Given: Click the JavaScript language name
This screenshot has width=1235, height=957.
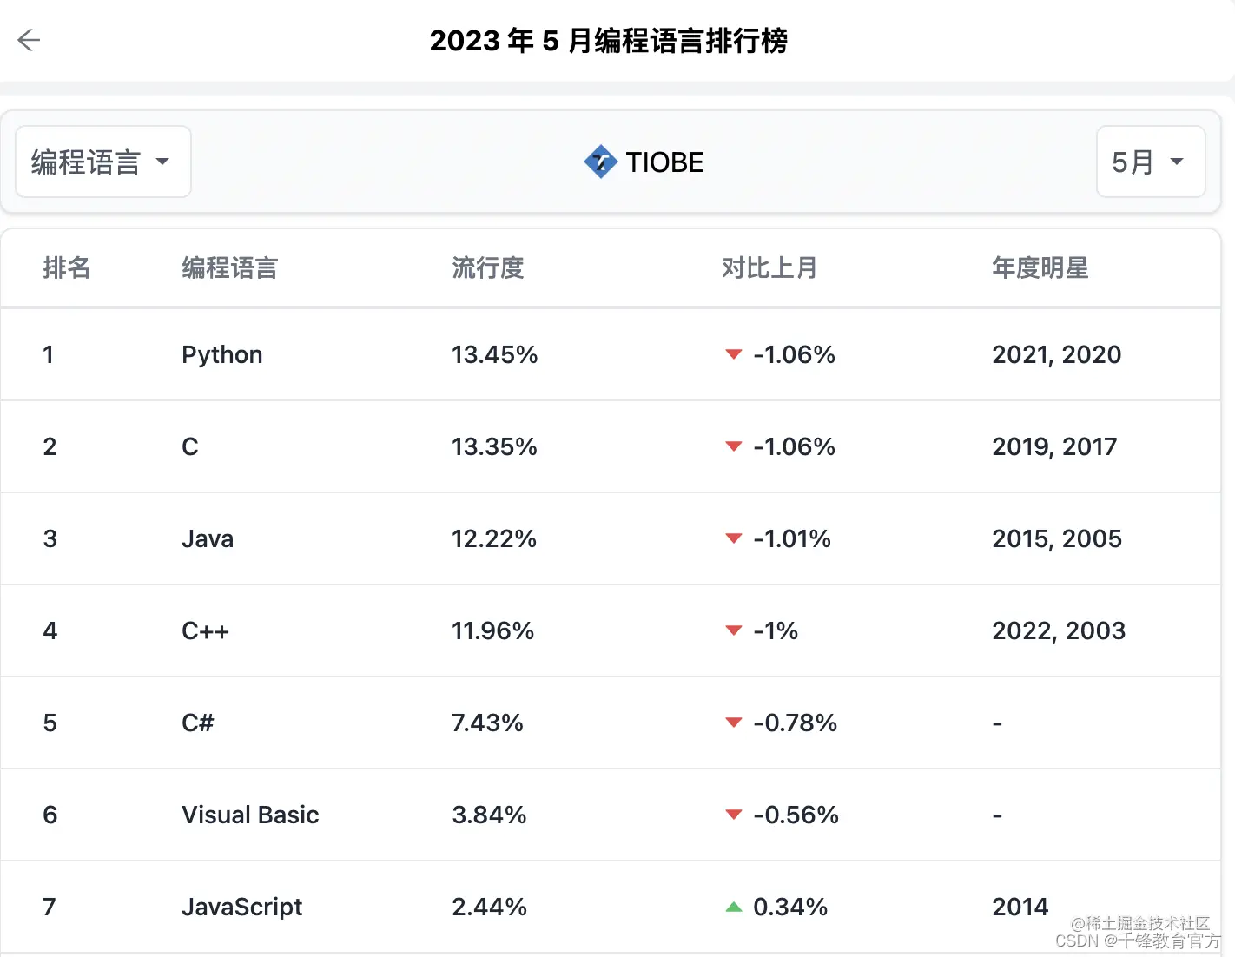Looking at the screenshot, I should [241, 906].
